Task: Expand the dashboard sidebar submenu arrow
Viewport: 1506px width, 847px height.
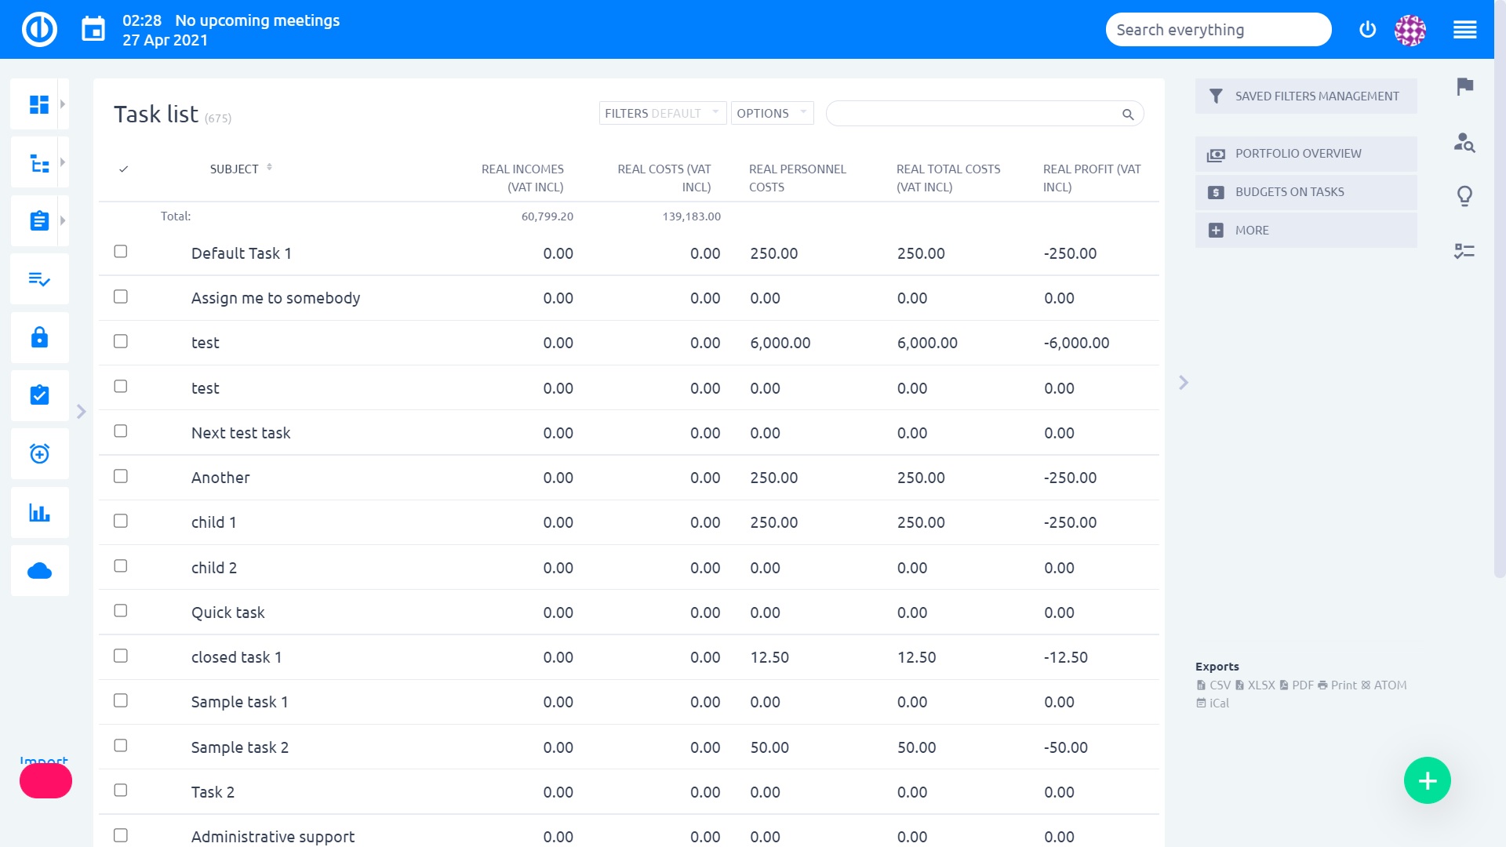Action: tap(63, 104)
